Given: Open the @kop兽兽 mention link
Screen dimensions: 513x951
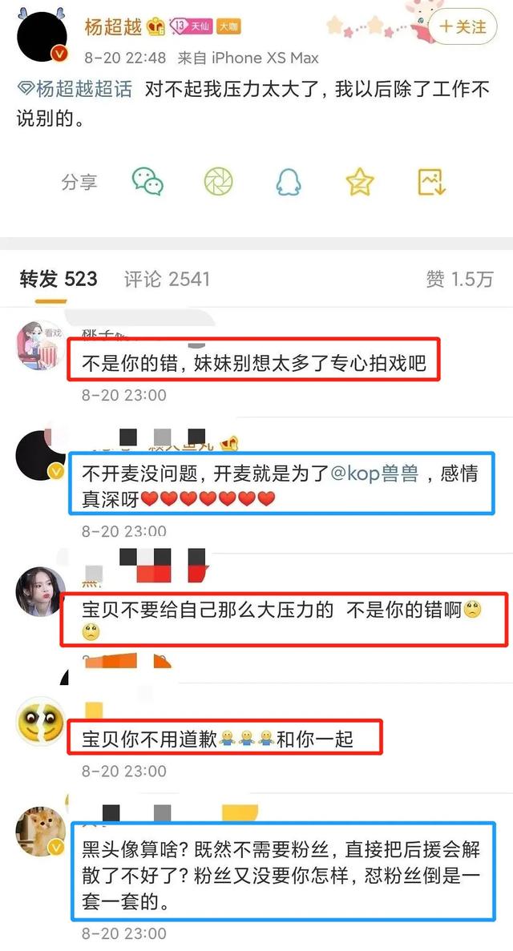Looking at the screenshot, I should pyautogui.click(x=374, y=473).
